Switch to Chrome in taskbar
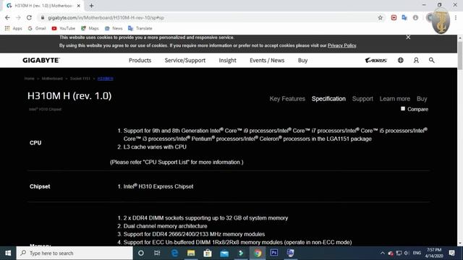The image size is (463, 260). [258, 253]
